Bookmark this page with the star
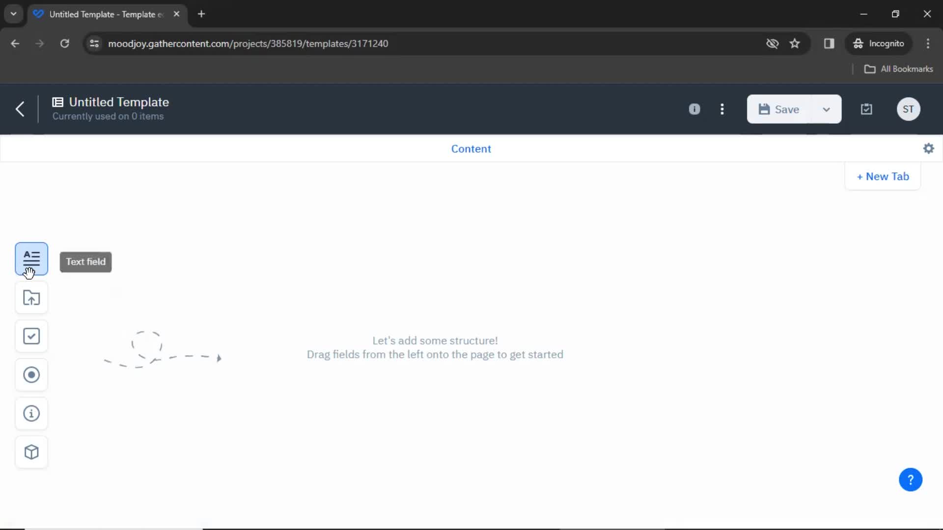Image resolution: width=943 pixels, height=530 pixels. (x=795, y=43)
